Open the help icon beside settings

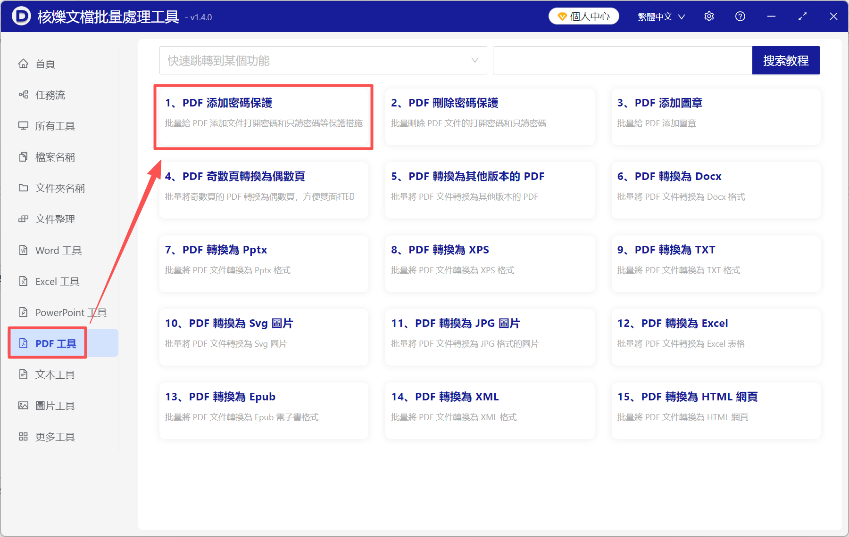pyautogui.click(x=740, y=16)
